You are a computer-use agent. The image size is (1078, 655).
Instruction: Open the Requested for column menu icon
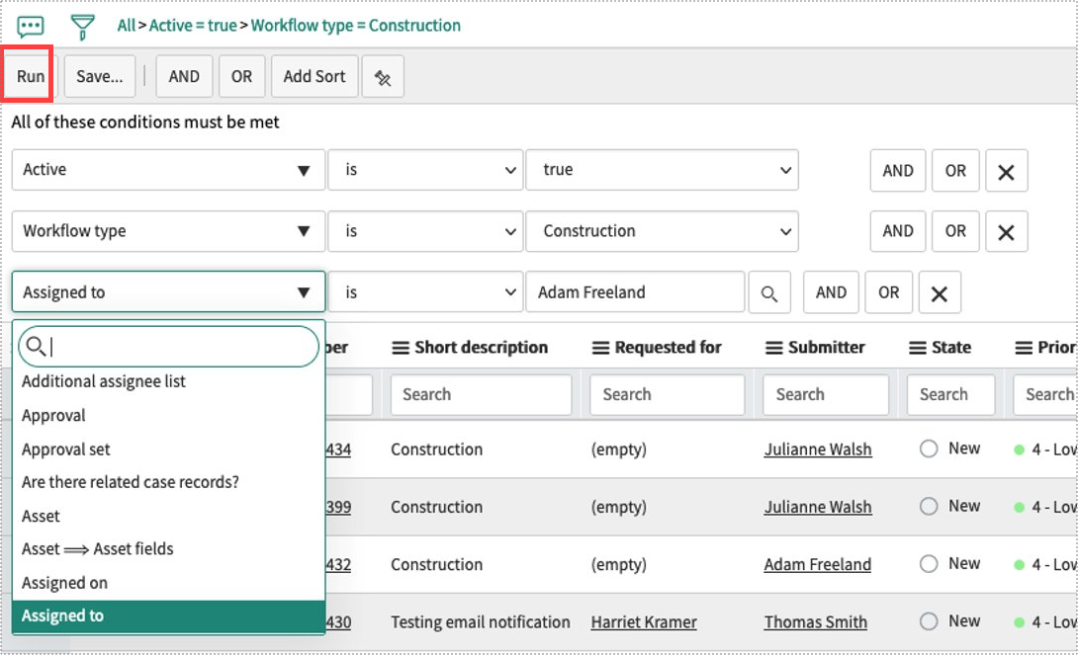tap(600, 348)
